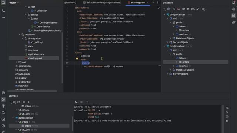Screen dimensions: 237x133
Task: Click the Tx transaction mode icon
Action: click(76, 102)
